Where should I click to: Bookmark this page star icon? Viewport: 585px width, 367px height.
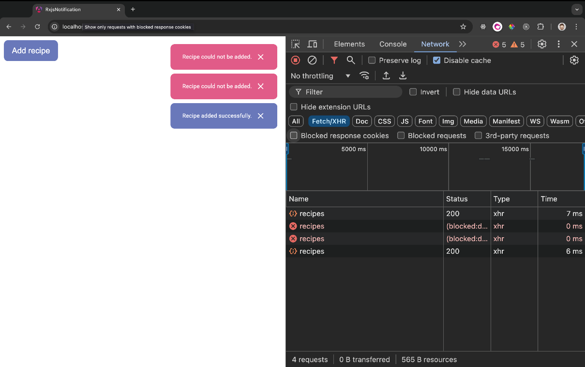tap(463, 27)
